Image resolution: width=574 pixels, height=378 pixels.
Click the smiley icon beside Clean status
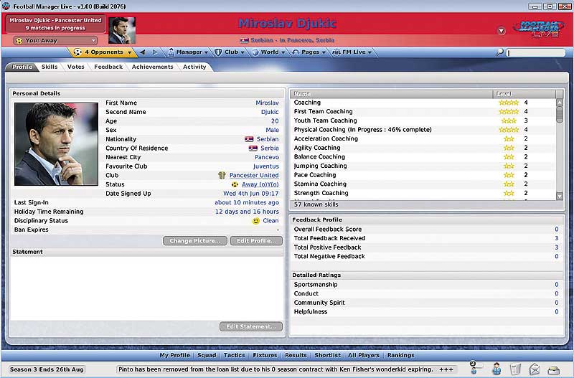tap(256, 221)
